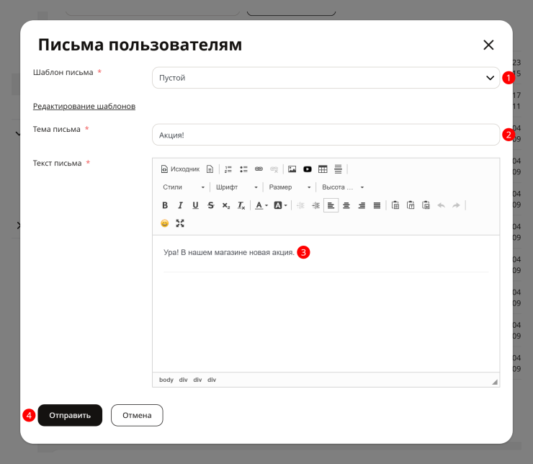Align text to the left
The height and width of the screenshot is (464, 533).
tap(331, 205)
